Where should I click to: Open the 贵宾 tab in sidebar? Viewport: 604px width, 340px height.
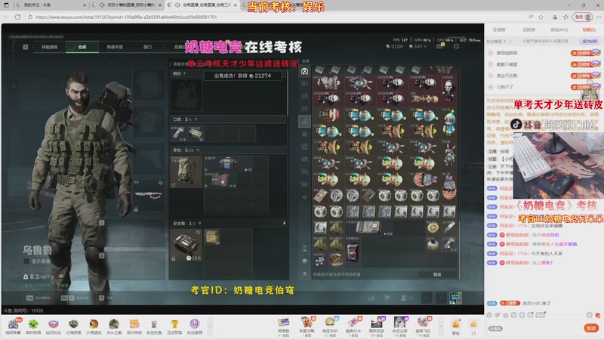(559, 29)
